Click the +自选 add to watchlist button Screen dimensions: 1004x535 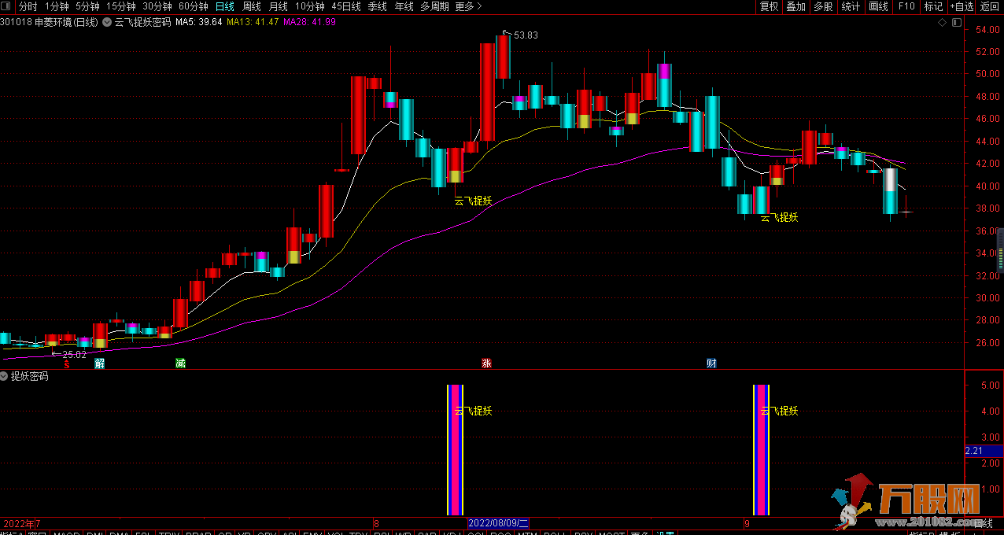[962, 6]
